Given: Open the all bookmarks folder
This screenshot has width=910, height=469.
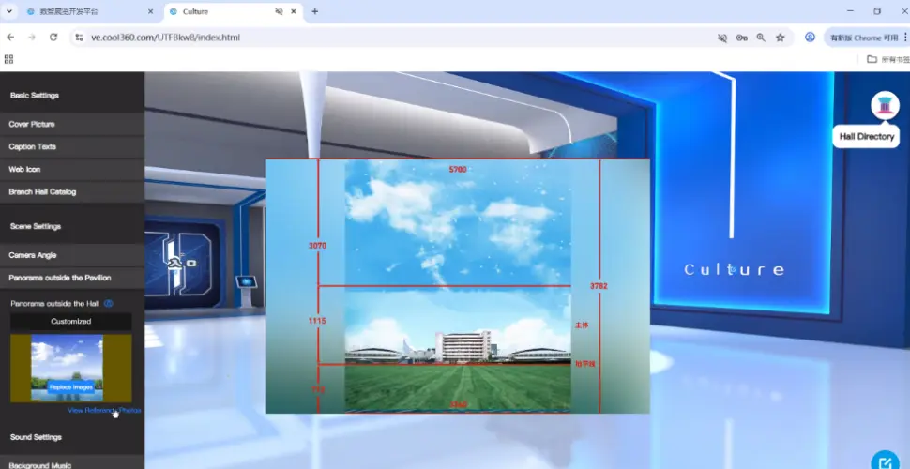Looking at the screenshot, I should pyautogui.click(x=887, y=59).
